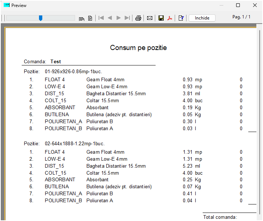263x221 pixels.
Task: Close preview with Inchide button
Action: click(x=202, y=18)
